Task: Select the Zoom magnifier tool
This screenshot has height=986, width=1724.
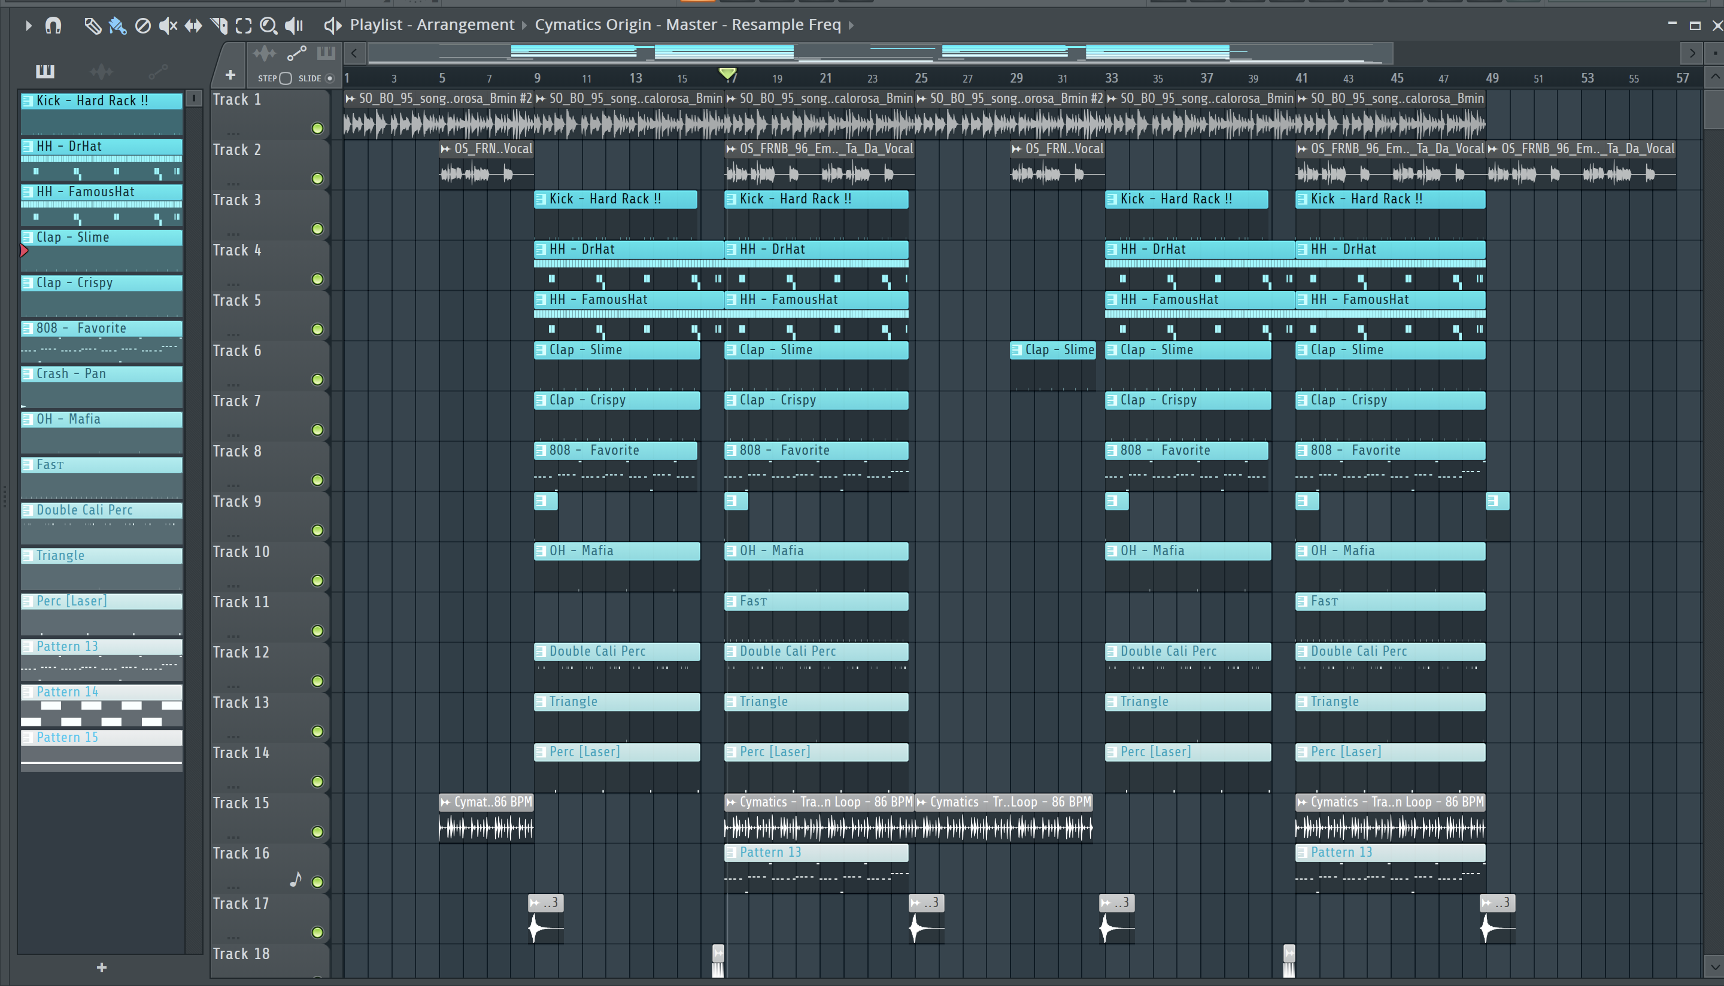Action: pyautogui.click(x=268, y=26)
